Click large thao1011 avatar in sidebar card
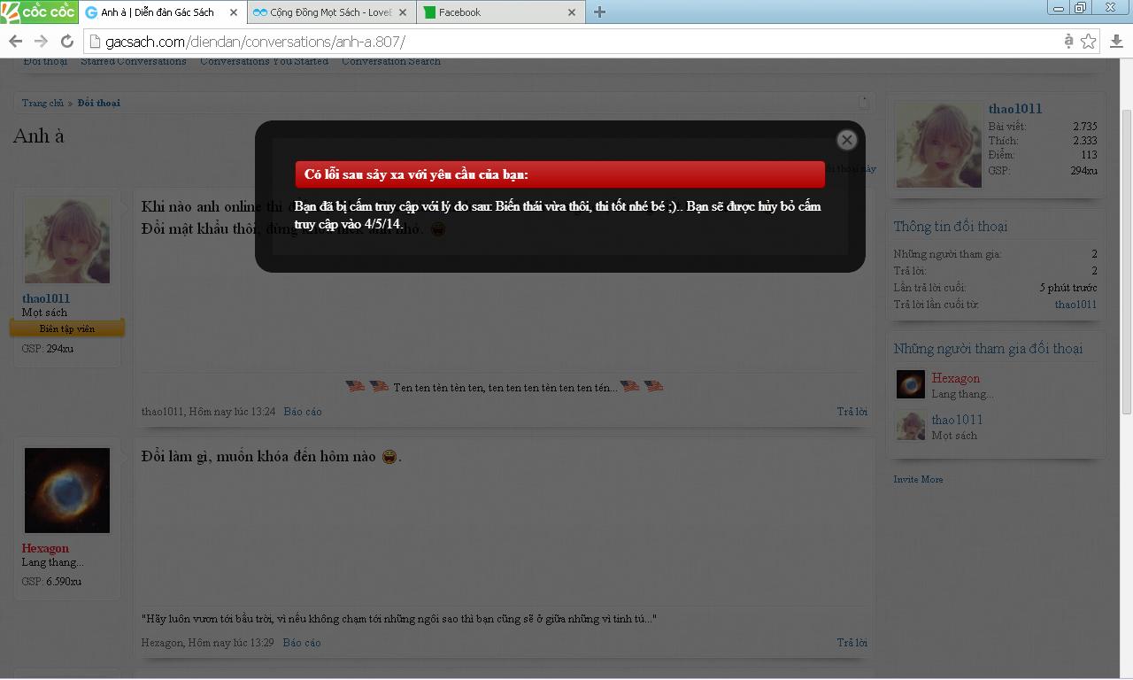This screenshot has height=680, width=1133. (x=939, y=144)
